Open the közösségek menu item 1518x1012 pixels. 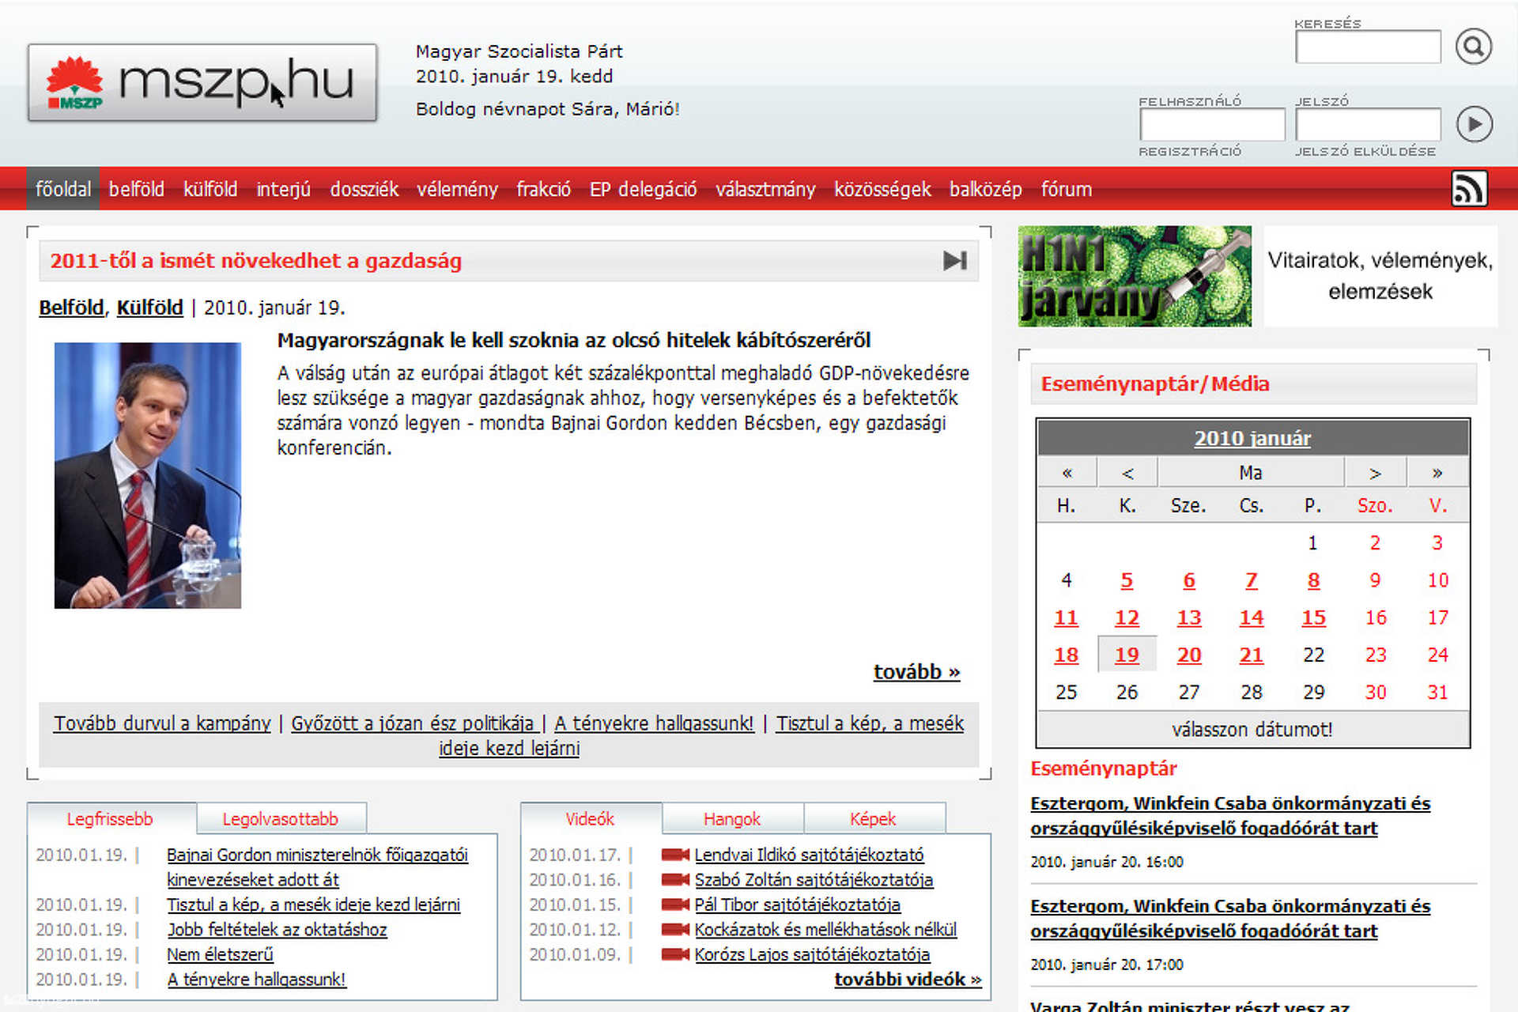click(882, 189)
